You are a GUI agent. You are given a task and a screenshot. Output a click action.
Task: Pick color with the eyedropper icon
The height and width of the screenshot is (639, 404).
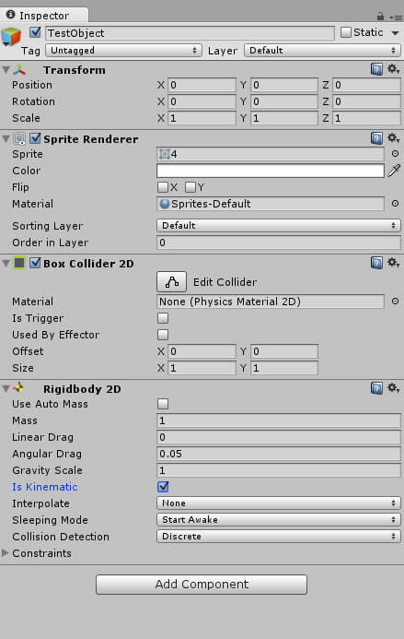pyautogui.click(x=394, y=171)
